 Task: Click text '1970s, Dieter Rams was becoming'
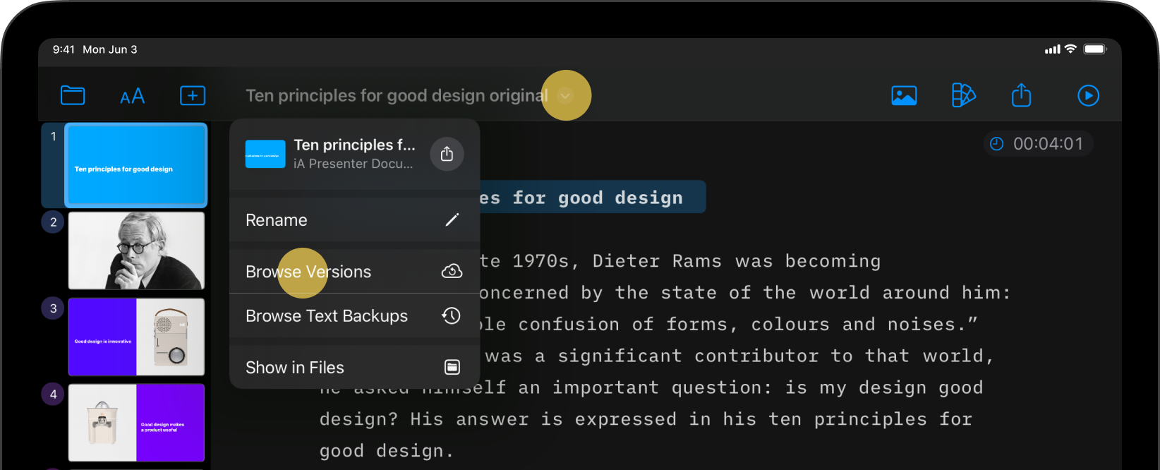(x=696, y=261)
